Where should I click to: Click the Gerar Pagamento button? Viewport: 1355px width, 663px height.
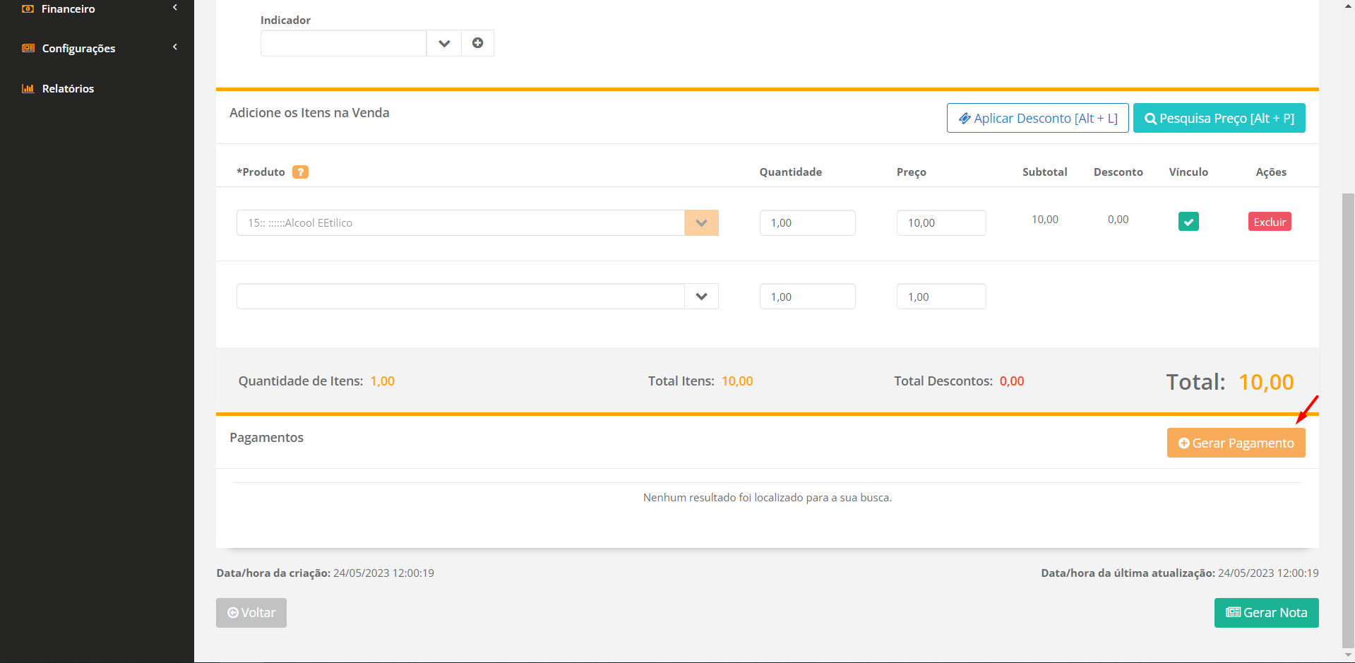tap(1236, 443)
